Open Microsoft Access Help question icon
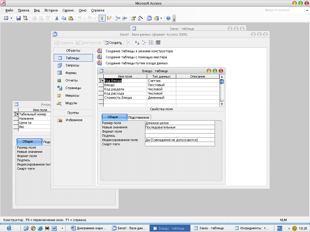The width and height of the screenshot is (310, 232). point(168,18)
